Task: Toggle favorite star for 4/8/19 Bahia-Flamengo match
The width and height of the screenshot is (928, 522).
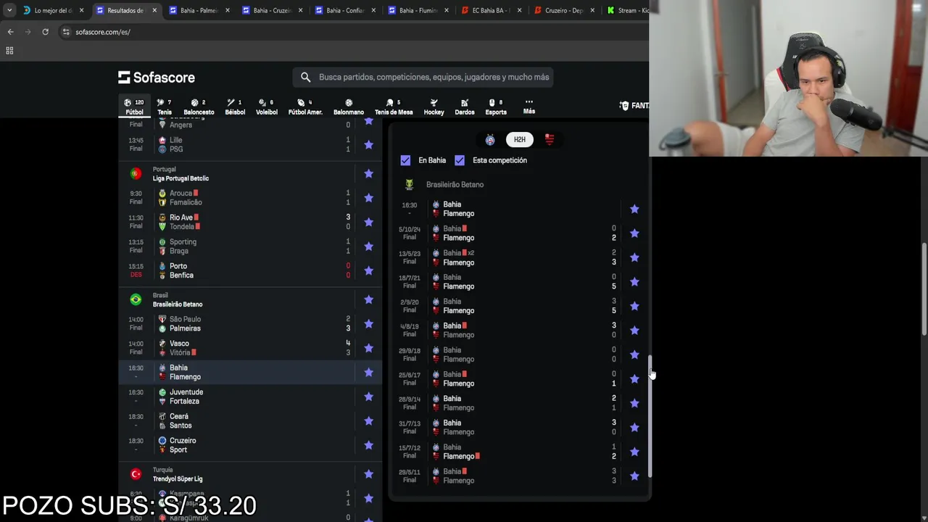Action: [634, 330]
